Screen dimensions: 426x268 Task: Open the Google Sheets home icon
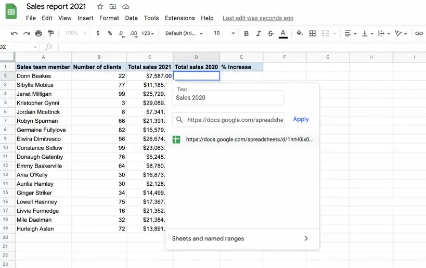(x=11, y=11)
